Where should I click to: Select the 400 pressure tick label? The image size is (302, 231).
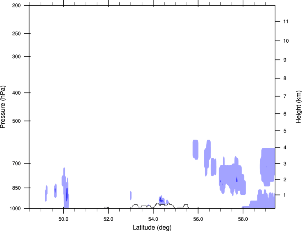pyautogui.click(x=16, y=93)
